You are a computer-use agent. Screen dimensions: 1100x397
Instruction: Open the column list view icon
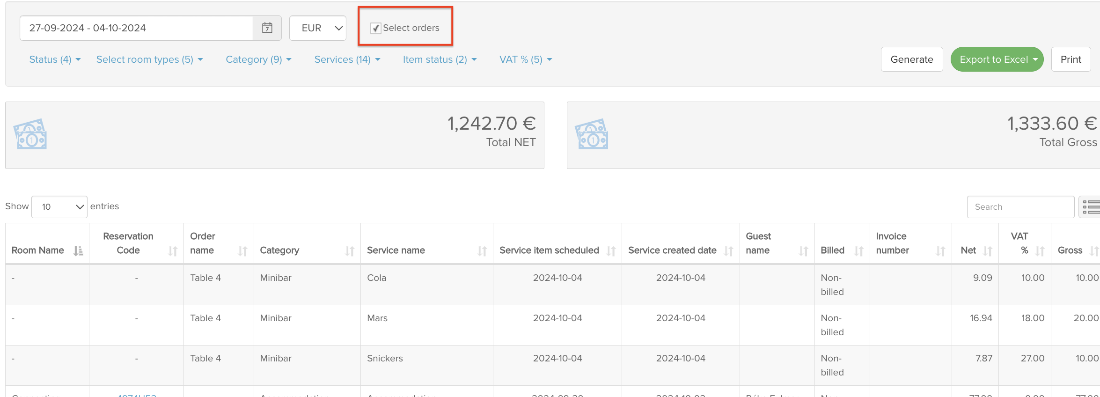pos(1091,206)
